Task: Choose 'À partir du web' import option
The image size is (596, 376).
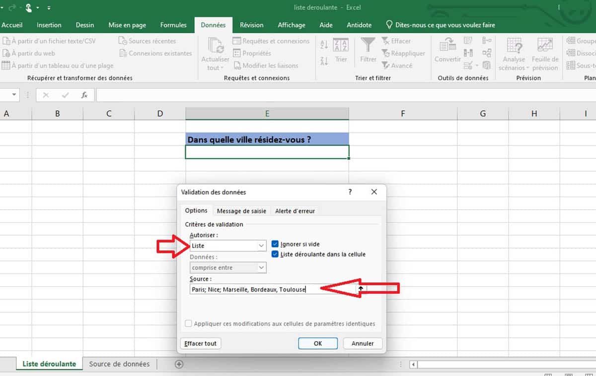Action: tap(29, 53)
